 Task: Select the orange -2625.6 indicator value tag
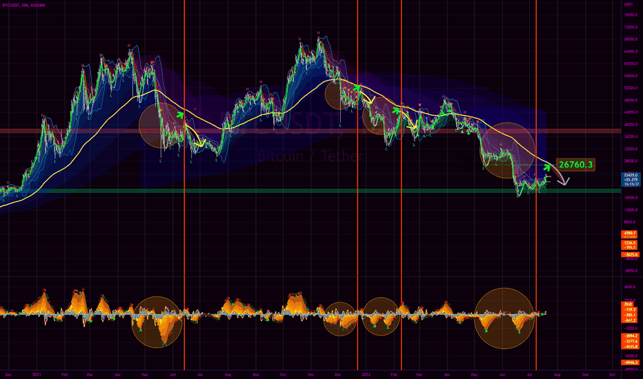click(631, 254)
